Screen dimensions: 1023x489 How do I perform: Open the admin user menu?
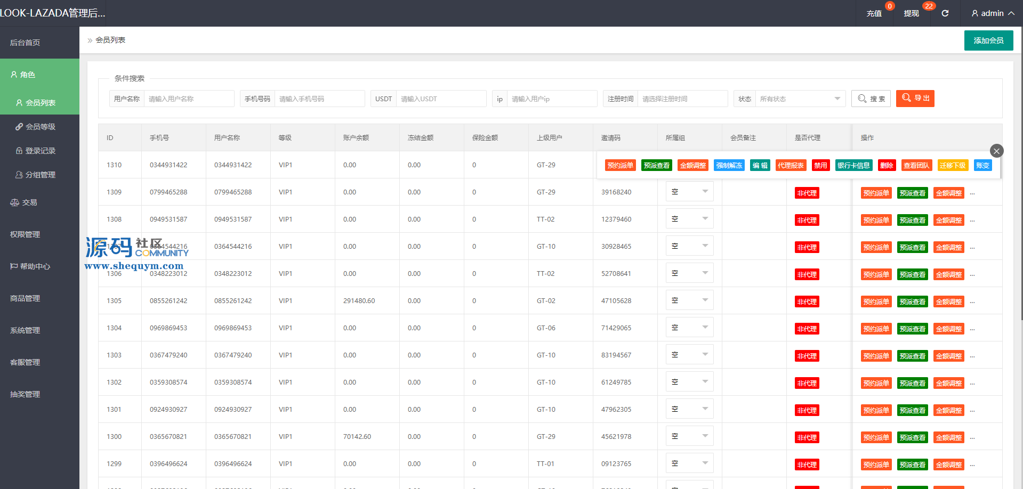(993, 13)
